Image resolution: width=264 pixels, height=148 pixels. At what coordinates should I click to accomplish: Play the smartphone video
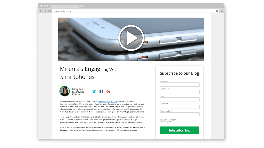(131, 38)
